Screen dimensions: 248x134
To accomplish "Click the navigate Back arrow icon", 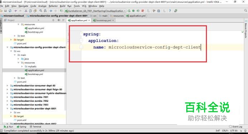I will [x=51, y=11].
